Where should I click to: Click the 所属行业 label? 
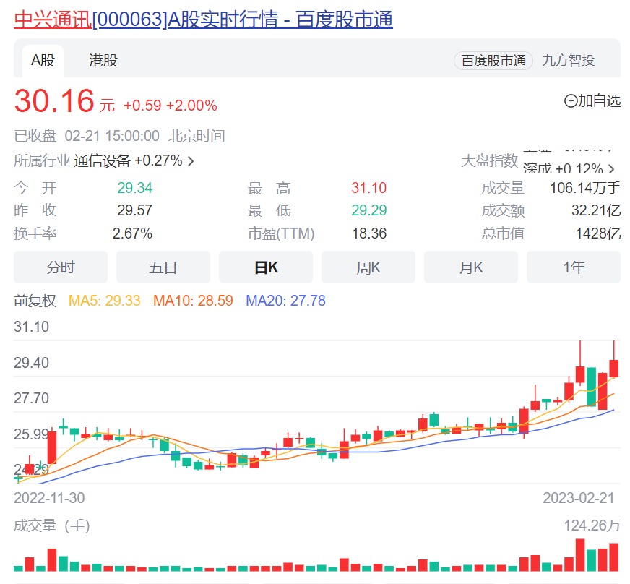tap(42, 160)
